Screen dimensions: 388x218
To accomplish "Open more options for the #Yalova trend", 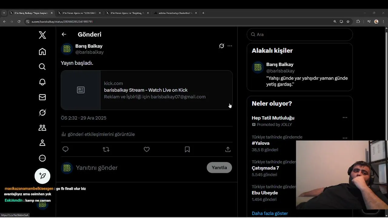I will (x=345, y=138).
